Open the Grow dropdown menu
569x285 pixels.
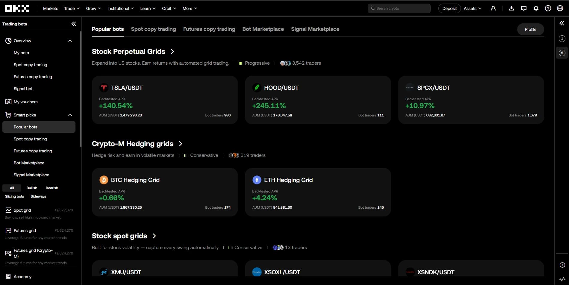93,8
